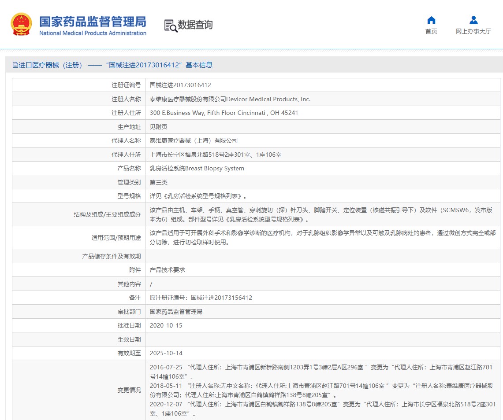Click the National Medical Products Administration text
Screen dimensions: 503x420
93,33
